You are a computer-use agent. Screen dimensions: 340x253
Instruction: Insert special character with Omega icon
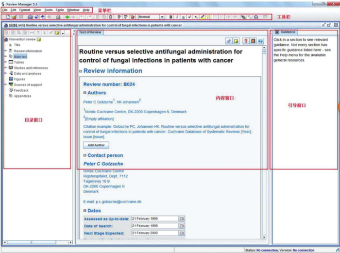256,17
